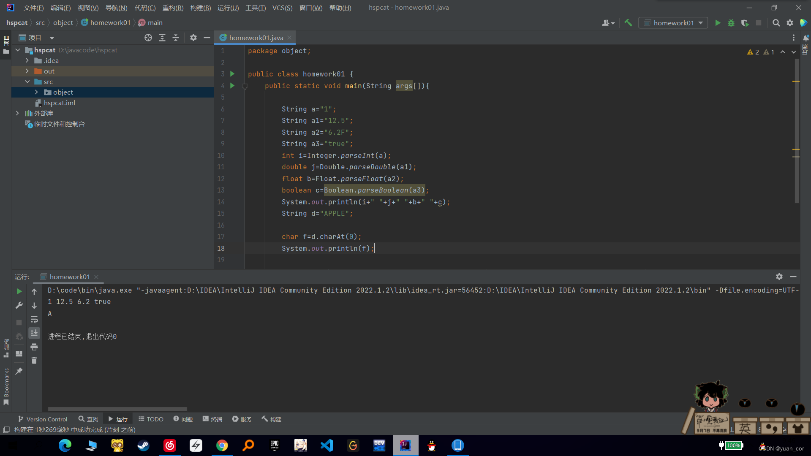811x456 pixels.
Task: Click the print icon in run console
Action: tap(34, 347)
